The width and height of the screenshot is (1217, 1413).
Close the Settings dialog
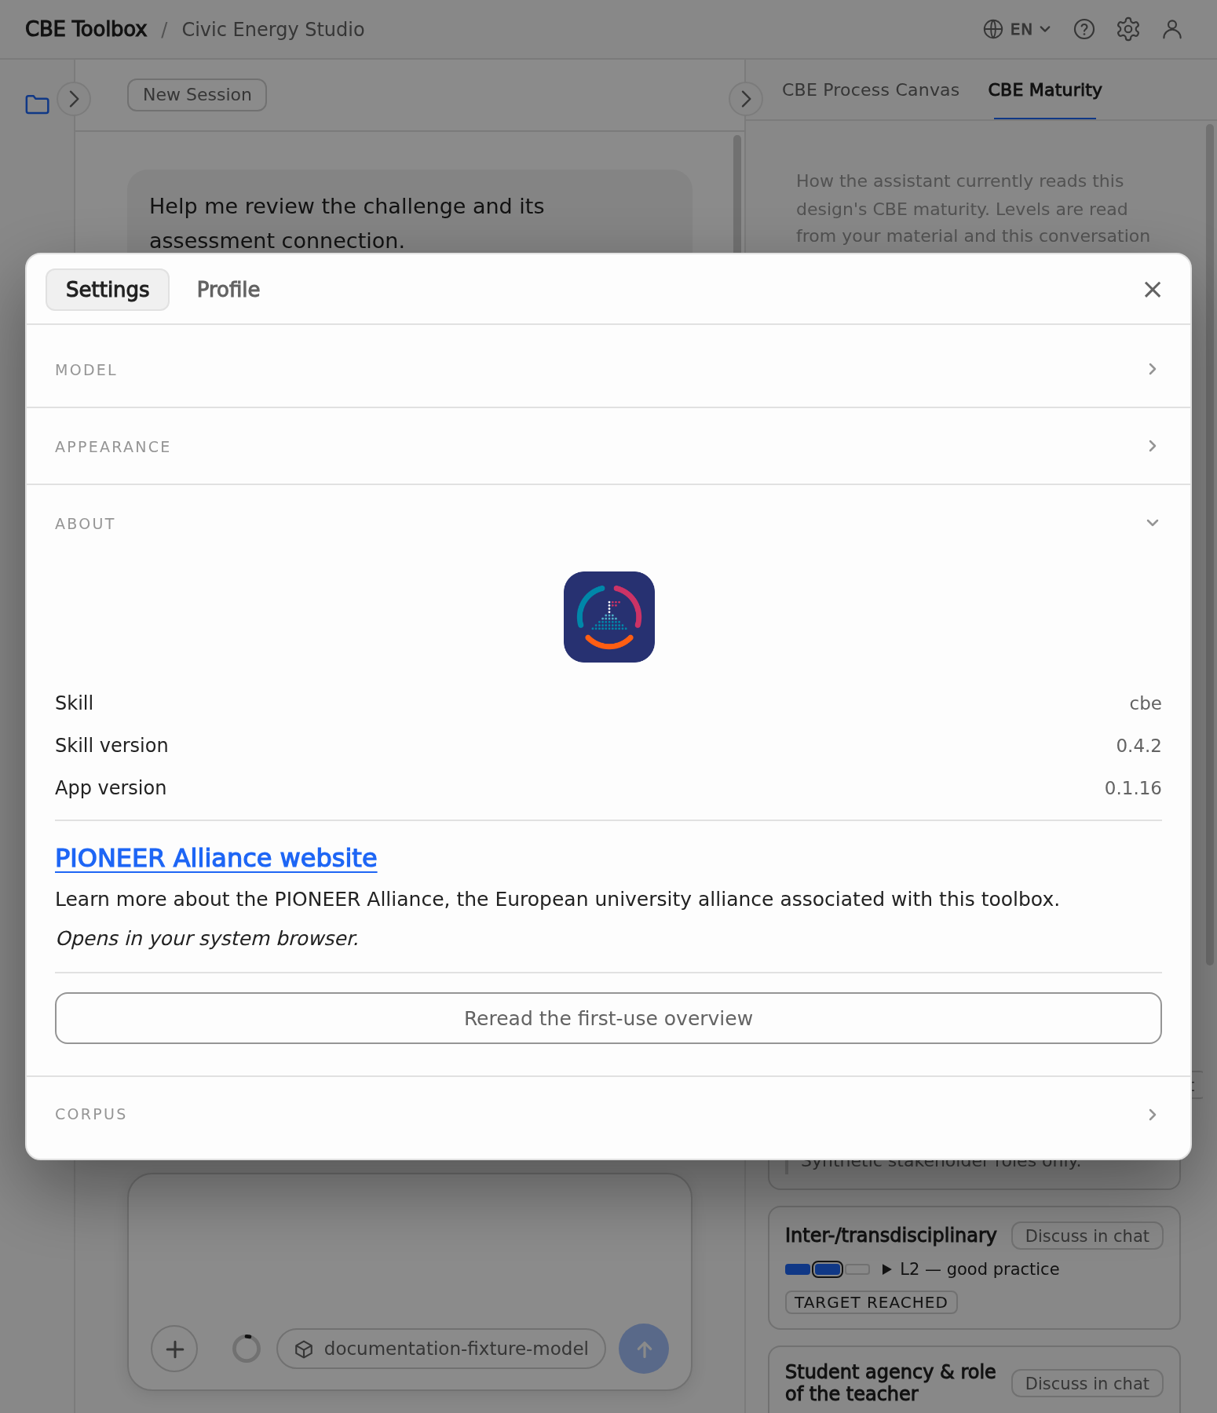click(x=1153, y=290)
